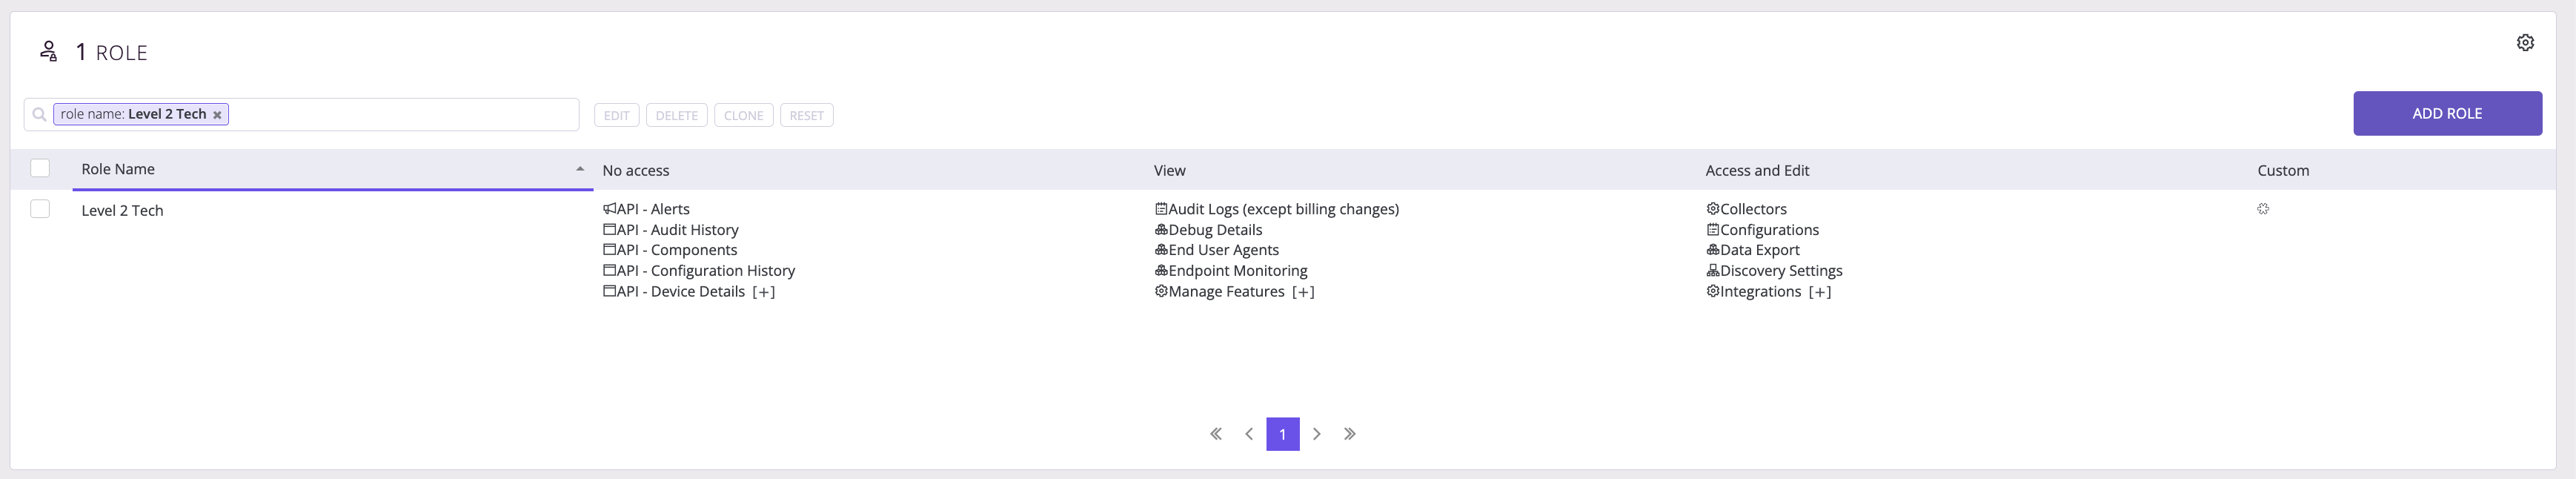Click the Audit Logs icon
Screen dimensions: 2576x479
pos(1161,209)
